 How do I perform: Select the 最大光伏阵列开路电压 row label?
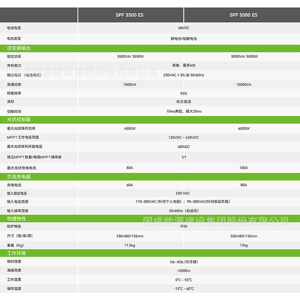[x=25, y=147]
